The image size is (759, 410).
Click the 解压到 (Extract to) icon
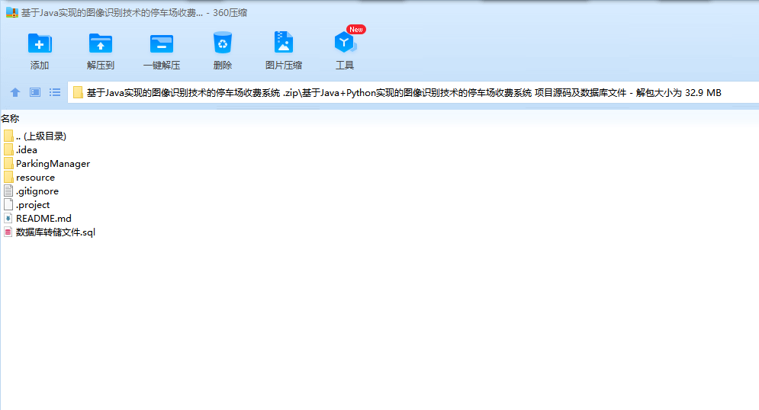point(101,43)
